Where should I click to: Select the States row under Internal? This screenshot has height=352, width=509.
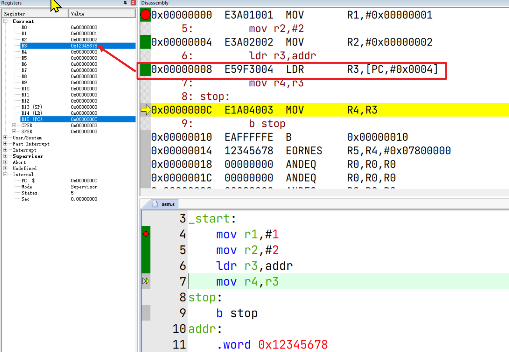tap(78, 193)
